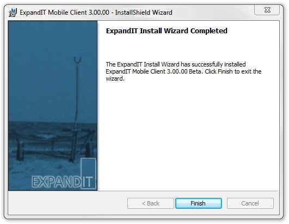
Task: Click Finish to exit the wizard
Action: [199, 203]
